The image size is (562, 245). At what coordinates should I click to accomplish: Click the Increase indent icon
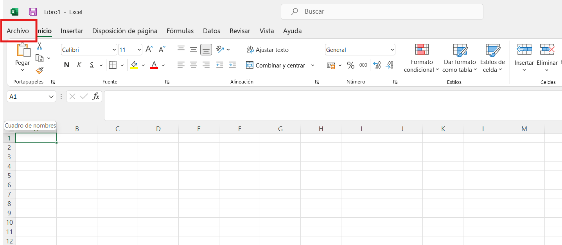[x=232, y=65]
